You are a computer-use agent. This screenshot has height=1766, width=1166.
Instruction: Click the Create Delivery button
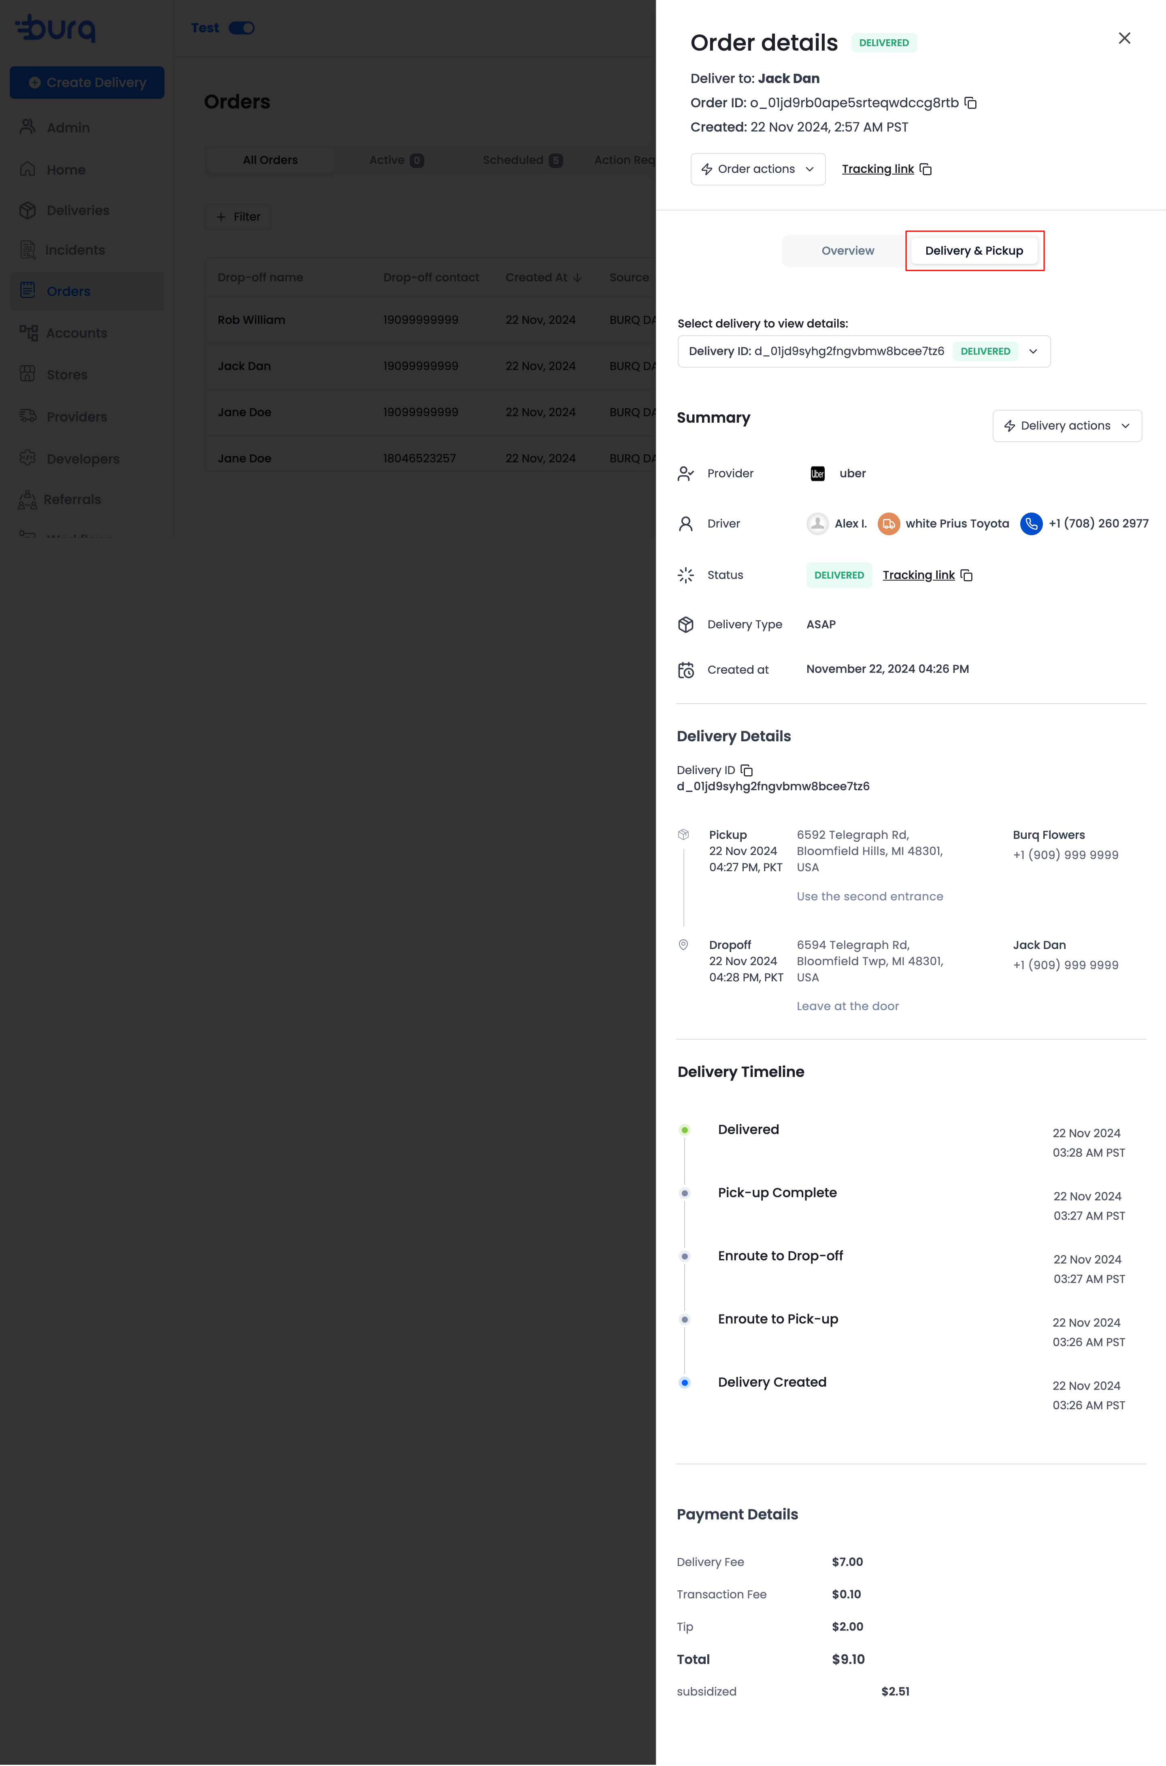pyautogui.click(x=87, y=83)
